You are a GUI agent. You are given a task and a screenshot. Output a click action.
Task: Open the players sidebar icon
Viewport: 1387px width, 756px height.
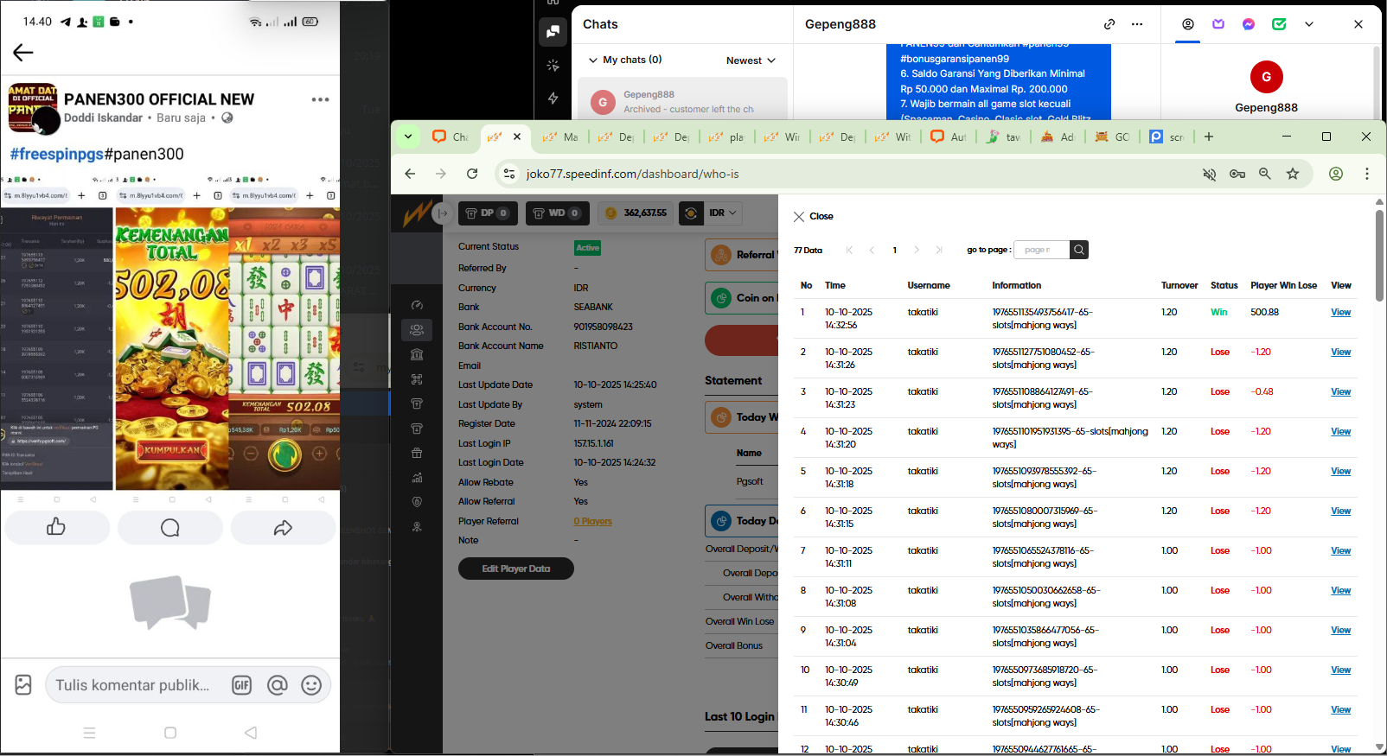tap(417, 329)
